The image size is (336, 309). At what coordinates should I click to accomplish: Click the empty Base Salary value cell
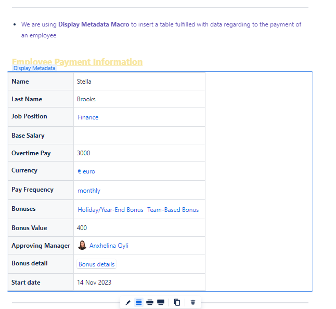(x=139, y=136)
